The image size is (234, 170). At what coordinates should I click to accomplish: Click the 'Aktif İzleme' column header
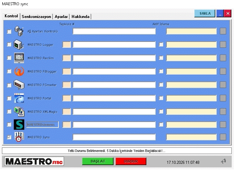click(x=161, y=24)
